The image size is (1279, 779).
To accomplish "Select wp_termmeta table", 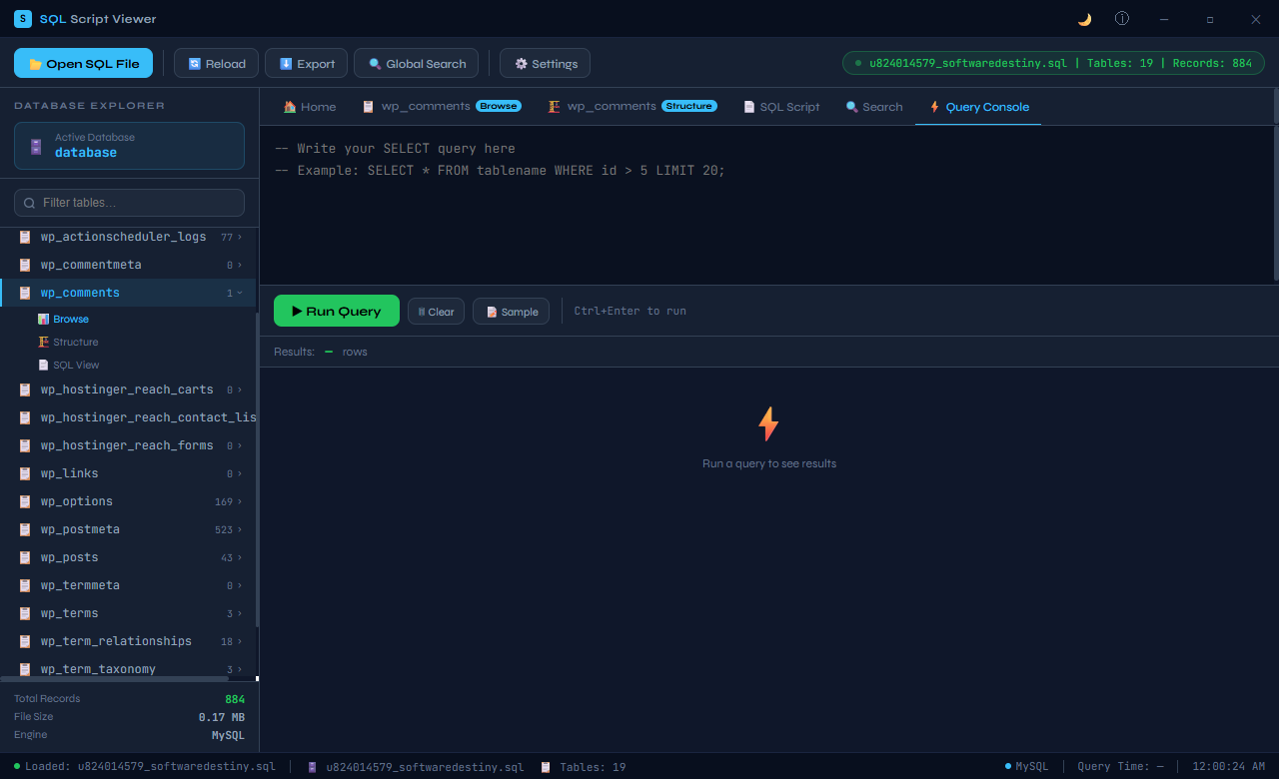I will (128, 585).
